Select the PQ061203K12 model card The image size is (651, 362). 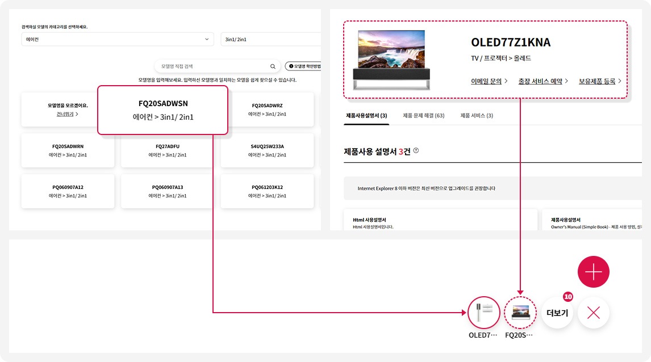coord(267,191)
